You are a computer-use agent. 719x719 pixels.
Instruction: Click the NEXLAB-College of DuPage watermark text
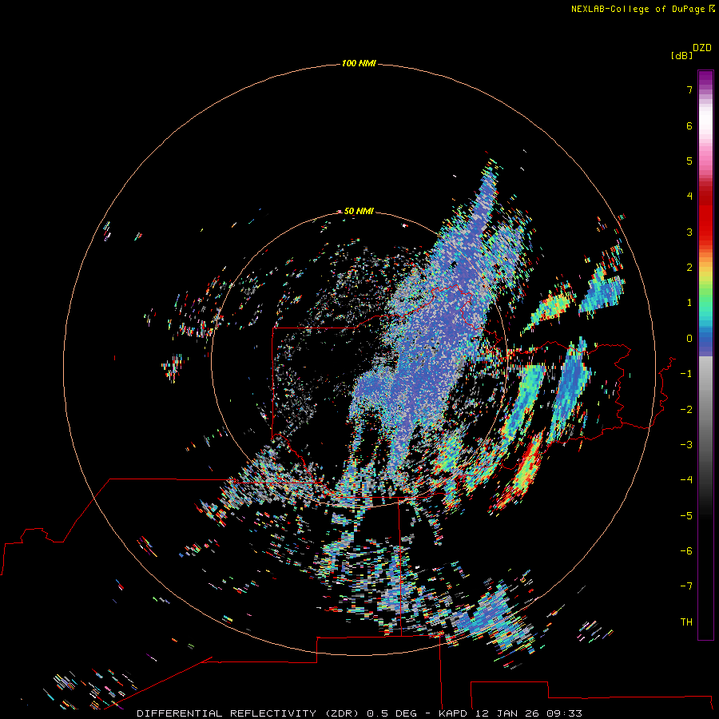click(638, 9)
